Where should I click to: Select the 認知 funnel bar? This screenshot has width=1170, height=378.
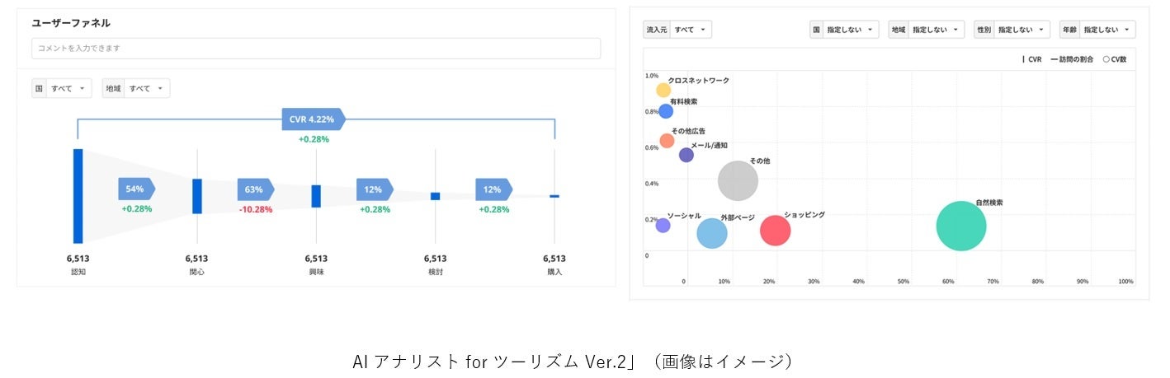click(x=78, y=196)
